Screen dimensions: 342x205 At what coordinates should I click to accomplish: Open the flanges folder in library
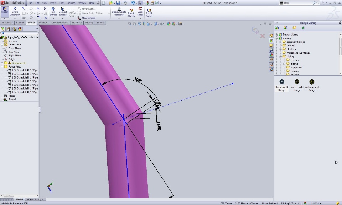tap(294, 71)
